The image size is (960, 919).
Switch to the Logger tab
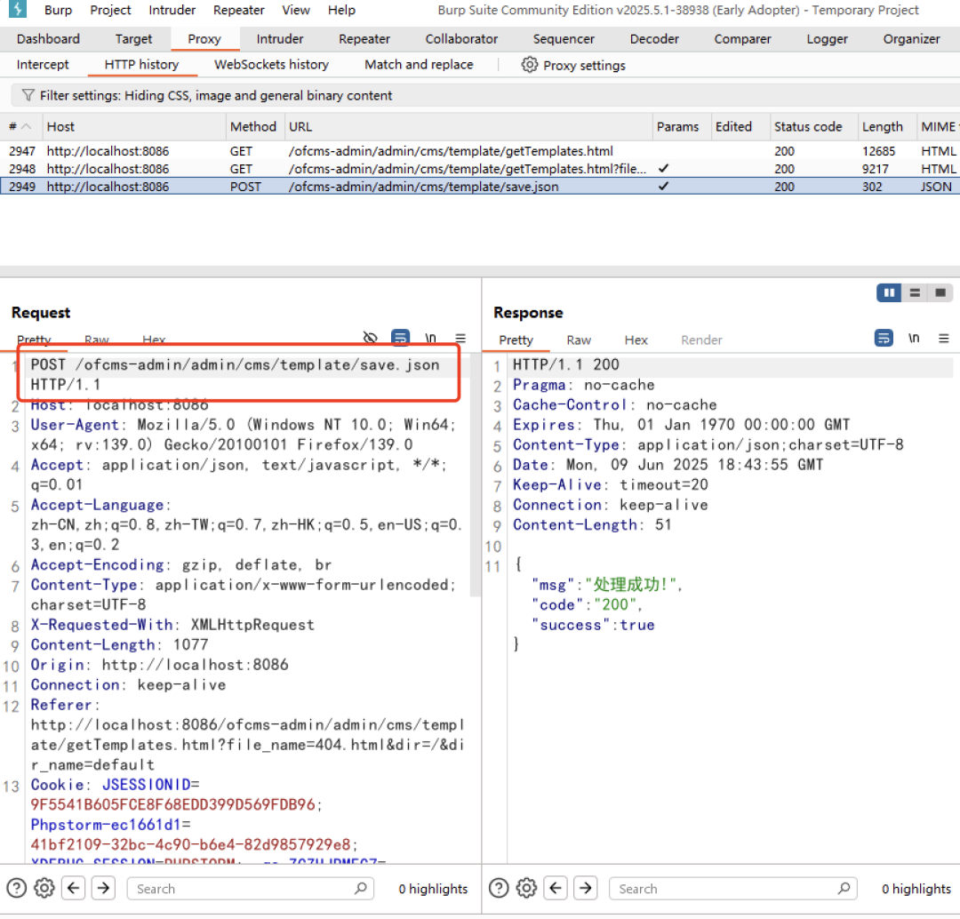pos(828,38)
